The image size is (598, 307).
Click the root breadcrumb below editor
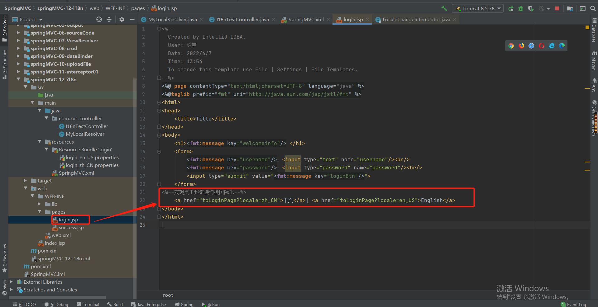point(168,295)
